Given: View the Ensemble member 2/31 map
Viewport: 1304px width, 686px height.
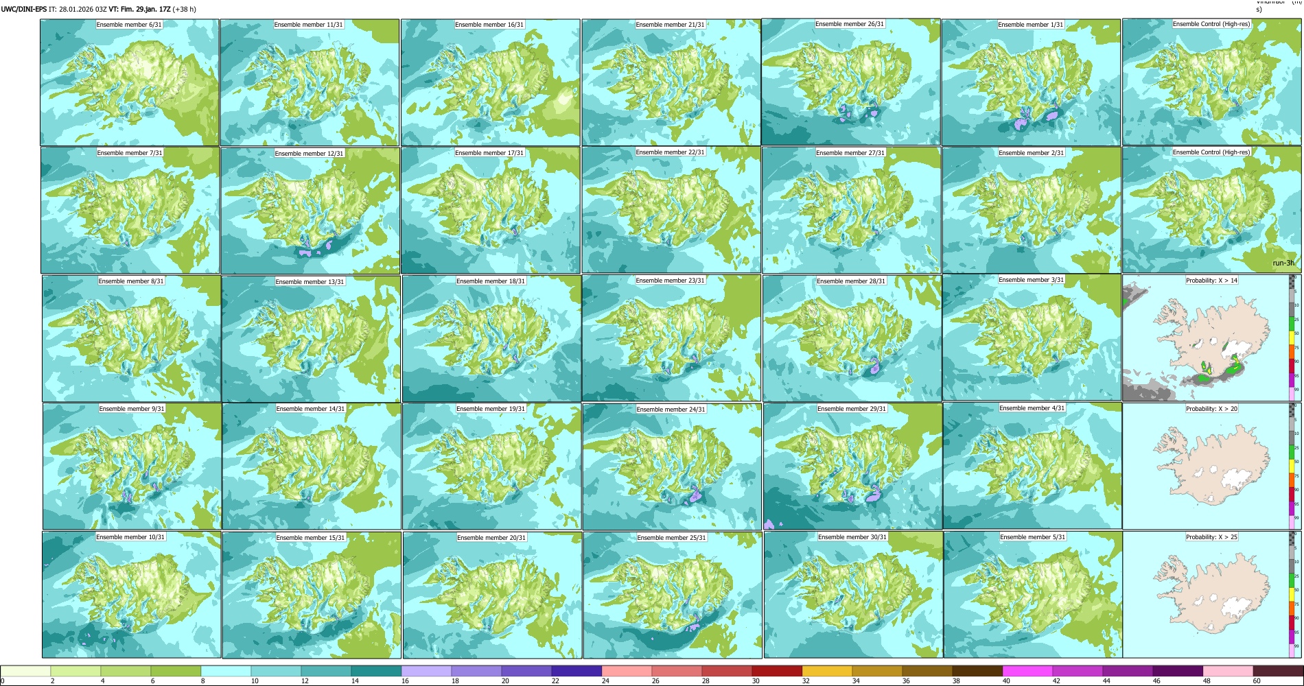Looking at the screenshot, I should tap(1032, 210).
